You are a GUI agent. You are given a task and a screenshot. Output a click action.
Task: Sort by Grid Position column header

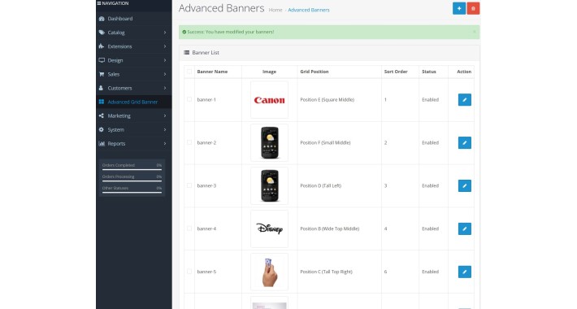tap(315, 72)
